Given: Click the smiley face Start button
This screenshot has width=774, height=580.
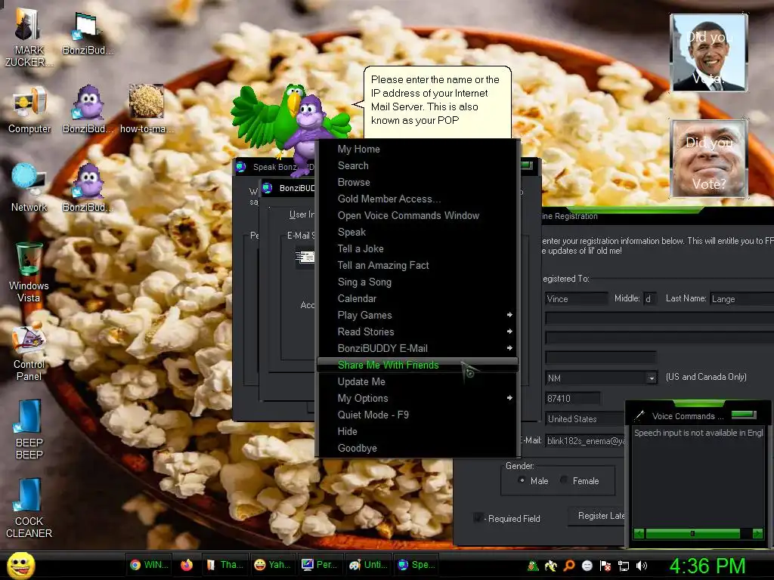Looking at the screenshot, I should (20, 565).
